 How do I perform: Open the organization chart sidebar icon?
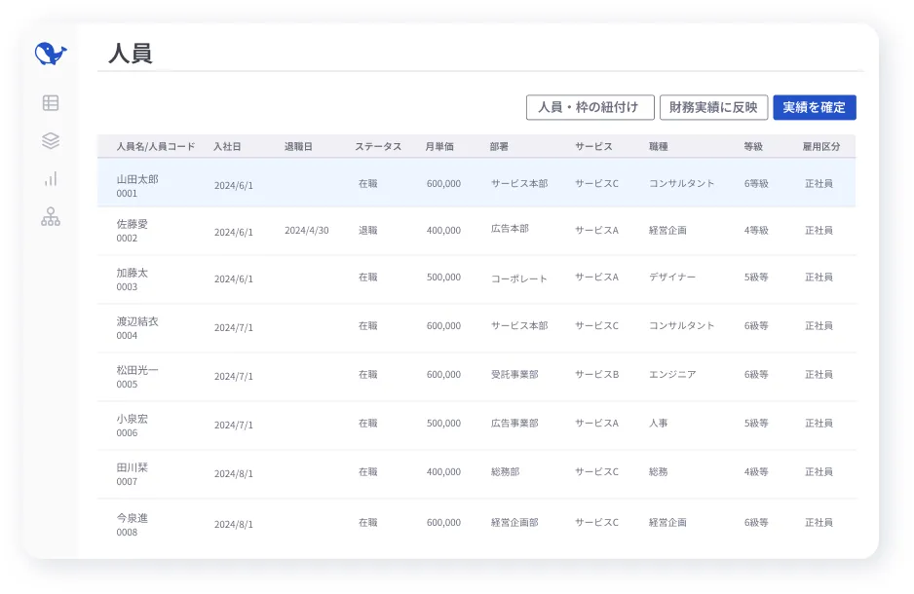51,216
